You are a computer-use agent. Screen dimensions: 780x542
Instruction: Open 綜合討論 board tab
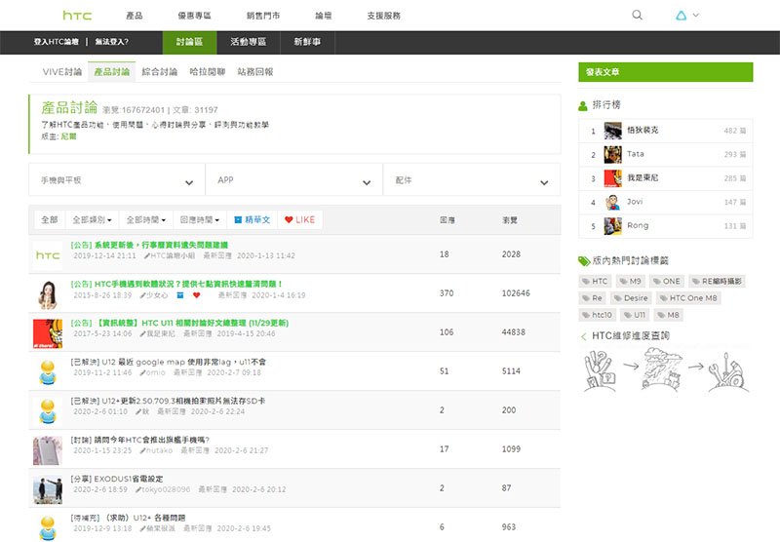coord(160,72)
